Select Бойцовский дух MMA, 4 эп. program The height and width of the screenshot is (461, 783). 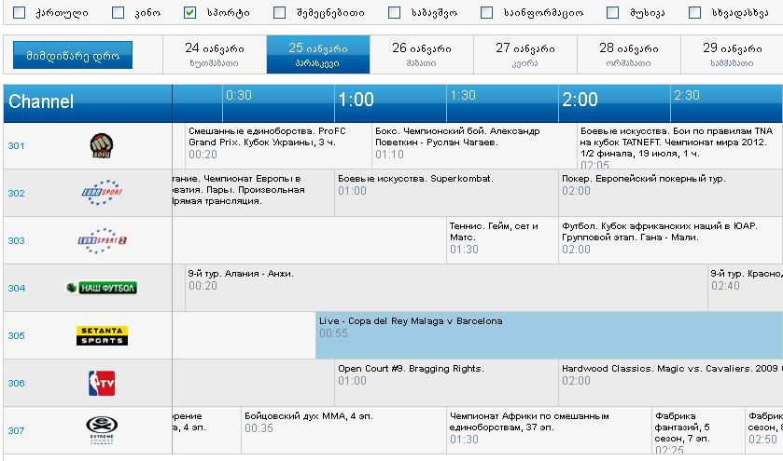pyautogui.click(x=343, y=430)
